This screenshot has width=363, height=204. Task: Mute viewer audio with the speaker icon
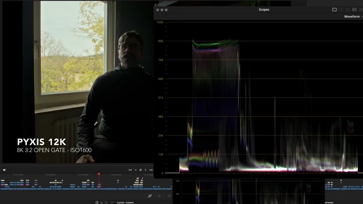(x=5, y=170)
